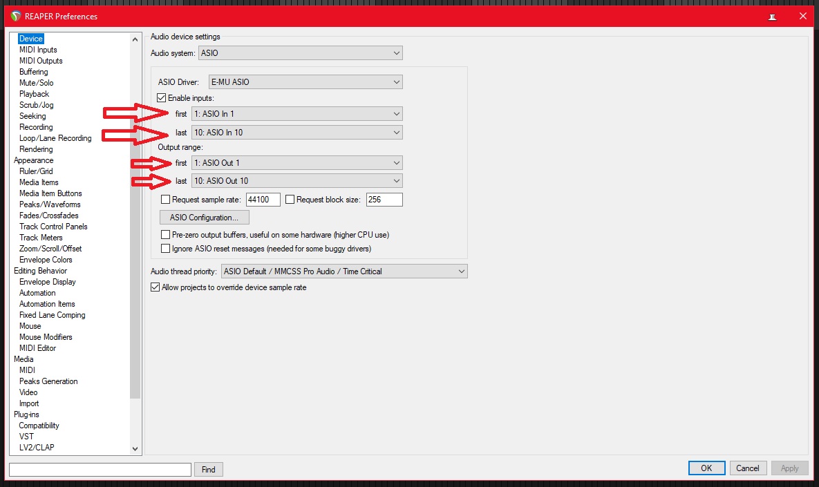Image resolution: width=819 pixels, height=487 pixels.
Task: Open the Rendering preferences page
Action: [35, 149]
